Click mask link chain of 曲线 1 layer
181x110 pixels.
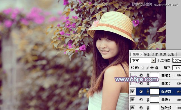(148, 100)
